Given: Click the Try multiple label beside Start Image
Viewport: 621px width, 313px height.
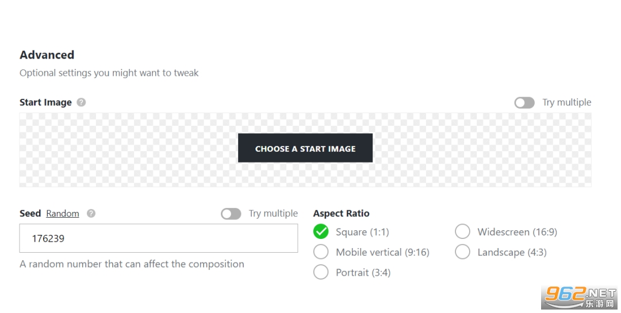Looking at the screenshot, I should point(566,102).
